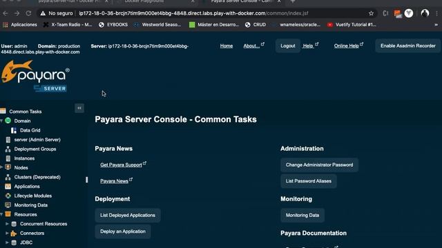This screenshot has height=248, width=442.
Task: Click the server (Admin Server) icon
Action: point(8,139)
